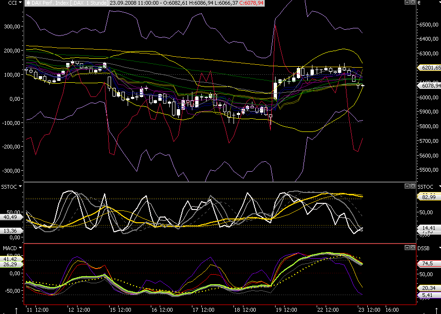The height and width of the screenshot is (314, 441).
Task: Click the 11 12:00 time axis label
Action: (37, 310)
